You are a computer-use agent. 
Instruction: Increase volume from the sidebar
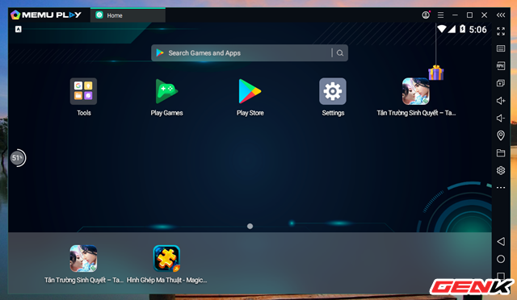[501, 101]
